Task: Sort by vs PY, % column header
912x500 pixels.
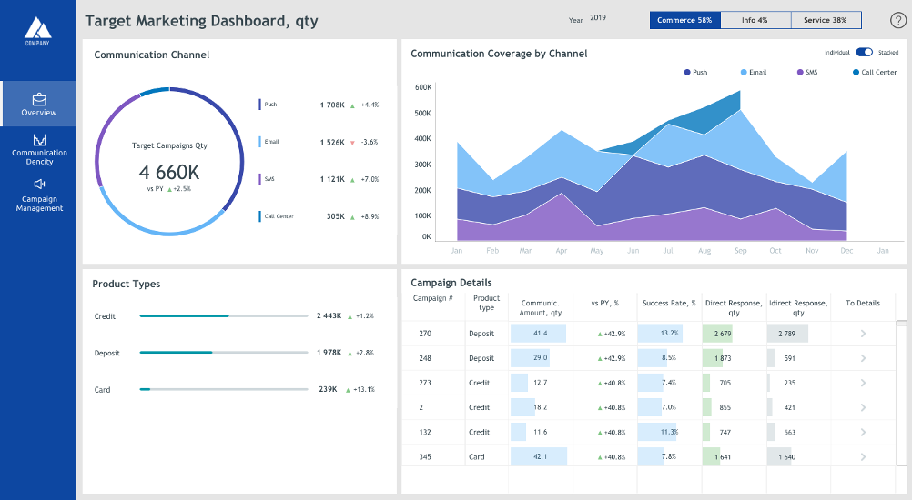Action: (605, 303)
